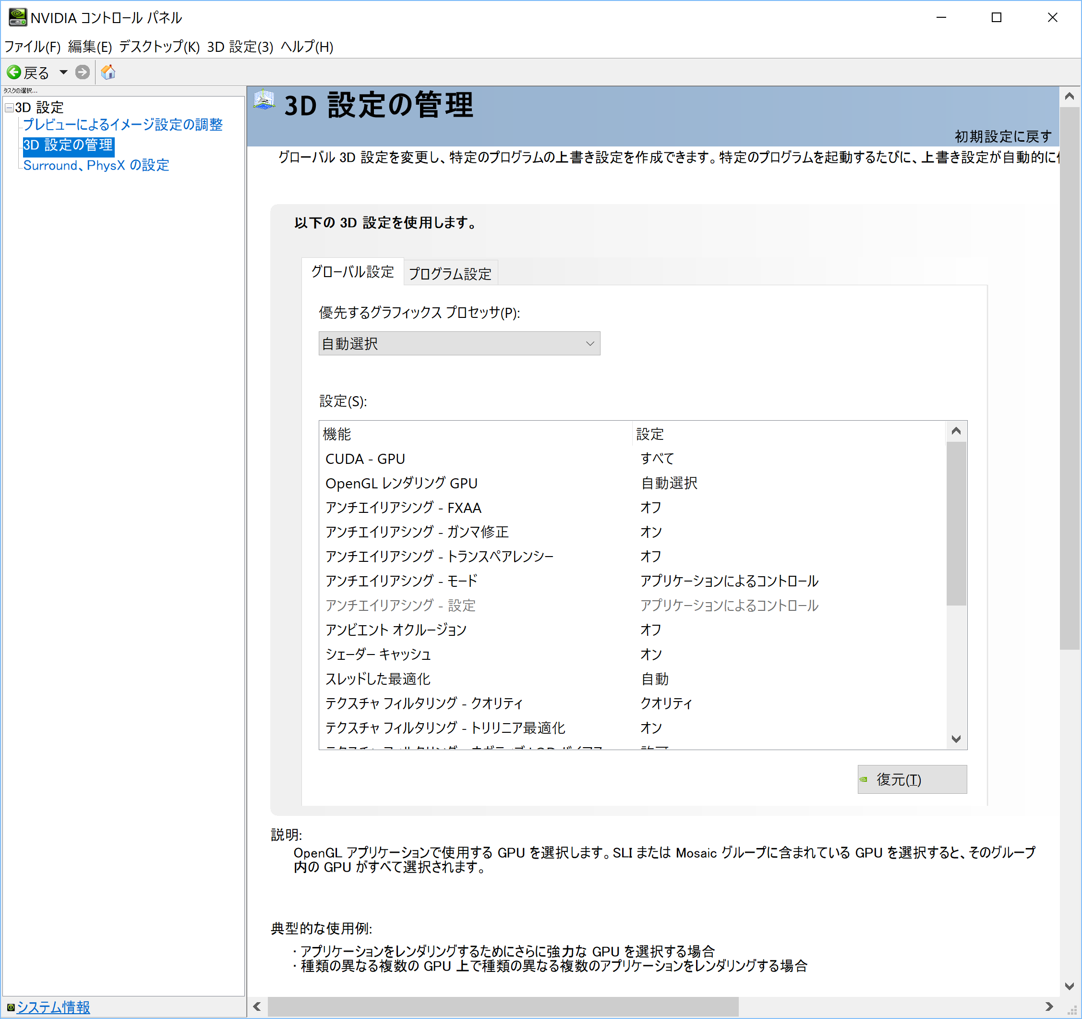
Task: Click the 復元(T) button
Action: (x=912, y=779)
